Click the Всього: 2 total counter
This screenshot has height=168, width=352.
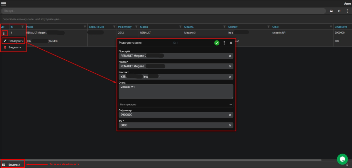point(14,165)
